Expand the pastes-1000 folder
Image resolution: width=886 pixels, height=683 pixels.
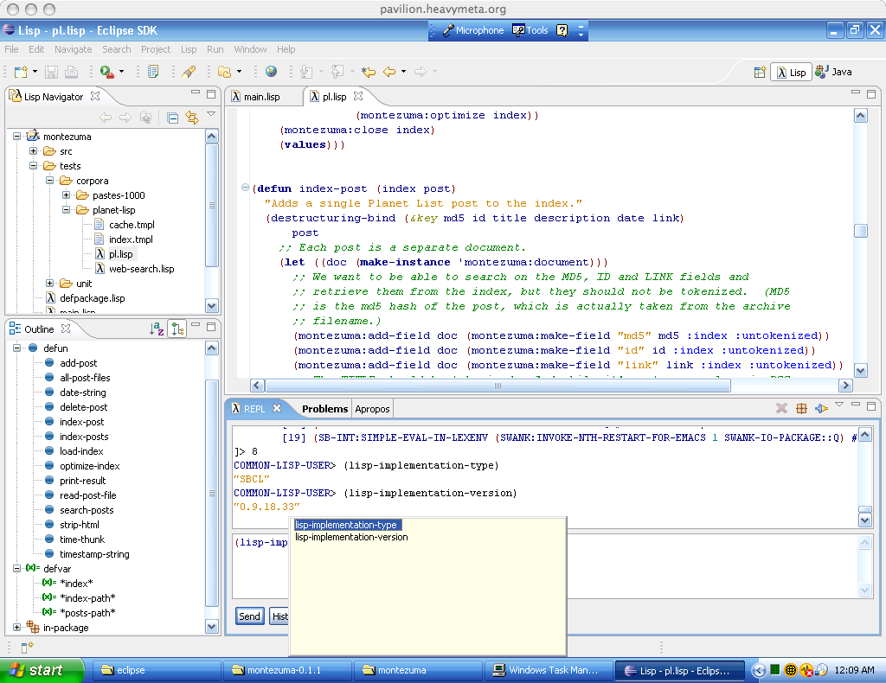[66, 195]
